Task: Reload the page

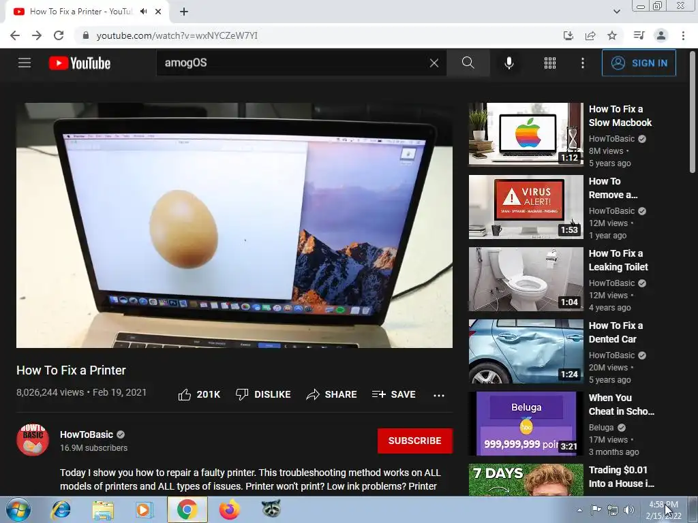Action: coord(59,35)
